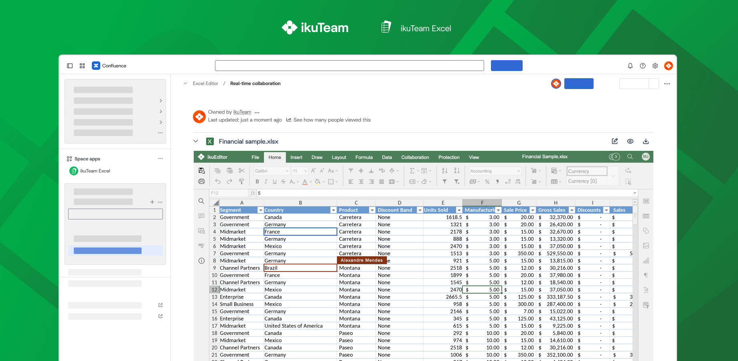Click inside the formula bar
Viewport: 738px width, 361px height.
[x=401, y=193]
